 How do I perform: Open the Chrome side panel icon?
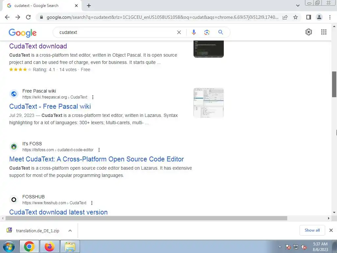pyautogui.click(x=309, y=17)
